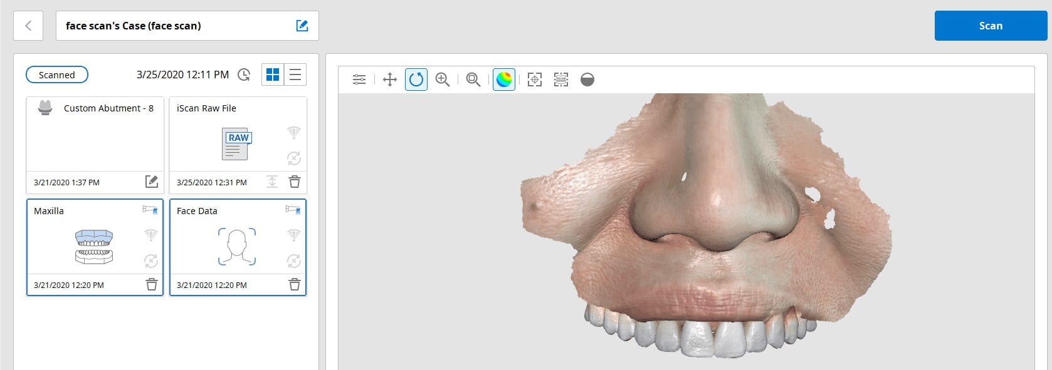Screen dimensions: 1052x370
Task: Select the Pan move tool
Action: (390, 80)
